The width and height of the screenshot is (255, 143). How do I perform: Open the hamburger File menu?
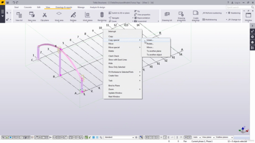2,12
